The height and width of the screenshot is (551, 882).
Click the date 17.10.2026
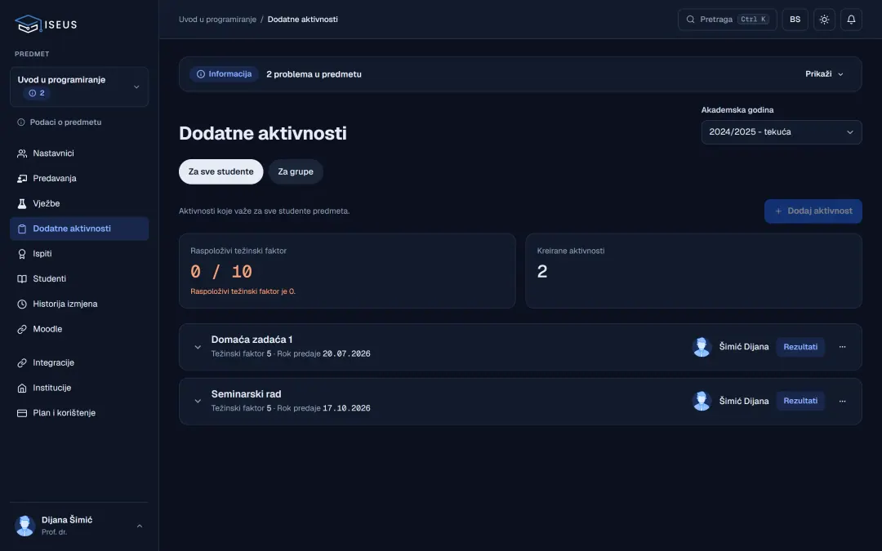click(x=346, y=408)
